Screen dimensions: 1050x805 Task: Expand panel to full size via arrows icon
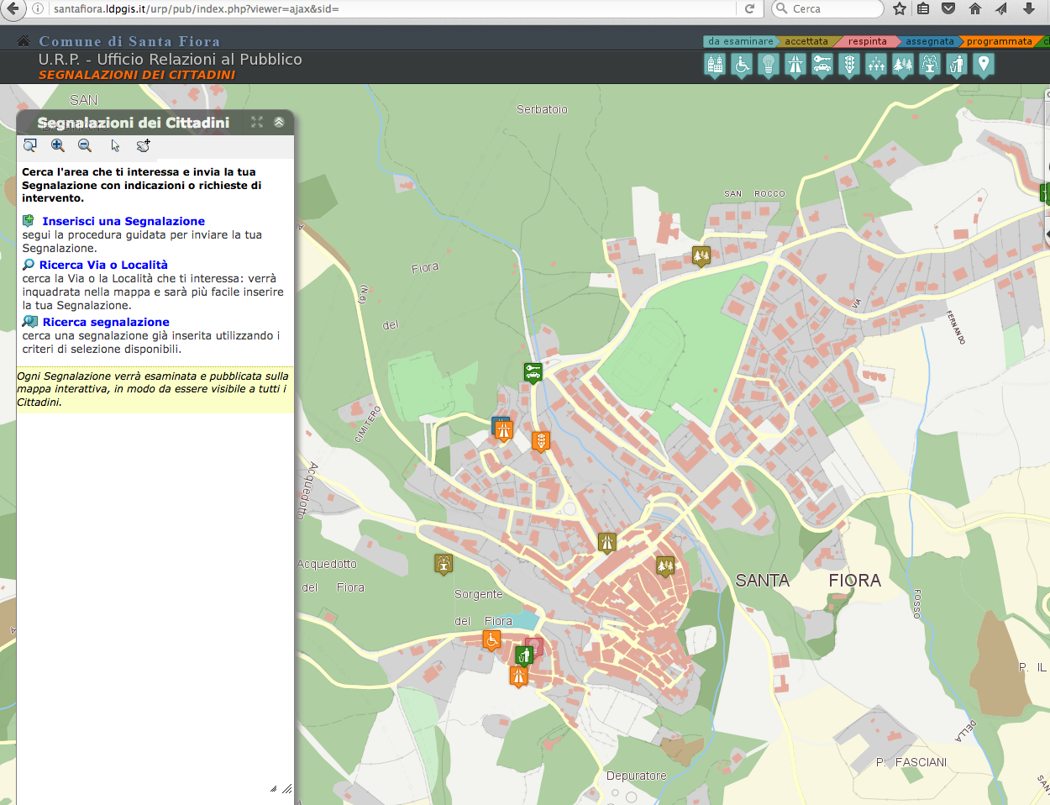(257, 123)
